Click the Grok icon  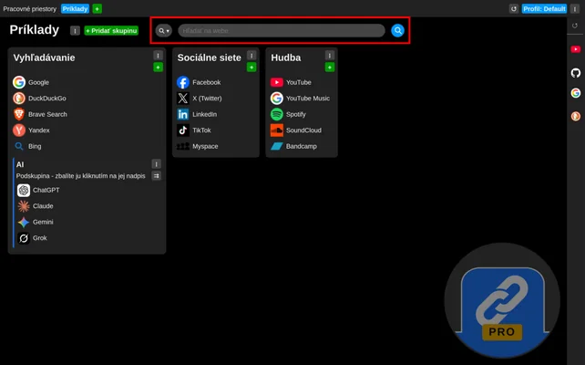[x=24, y=238]
